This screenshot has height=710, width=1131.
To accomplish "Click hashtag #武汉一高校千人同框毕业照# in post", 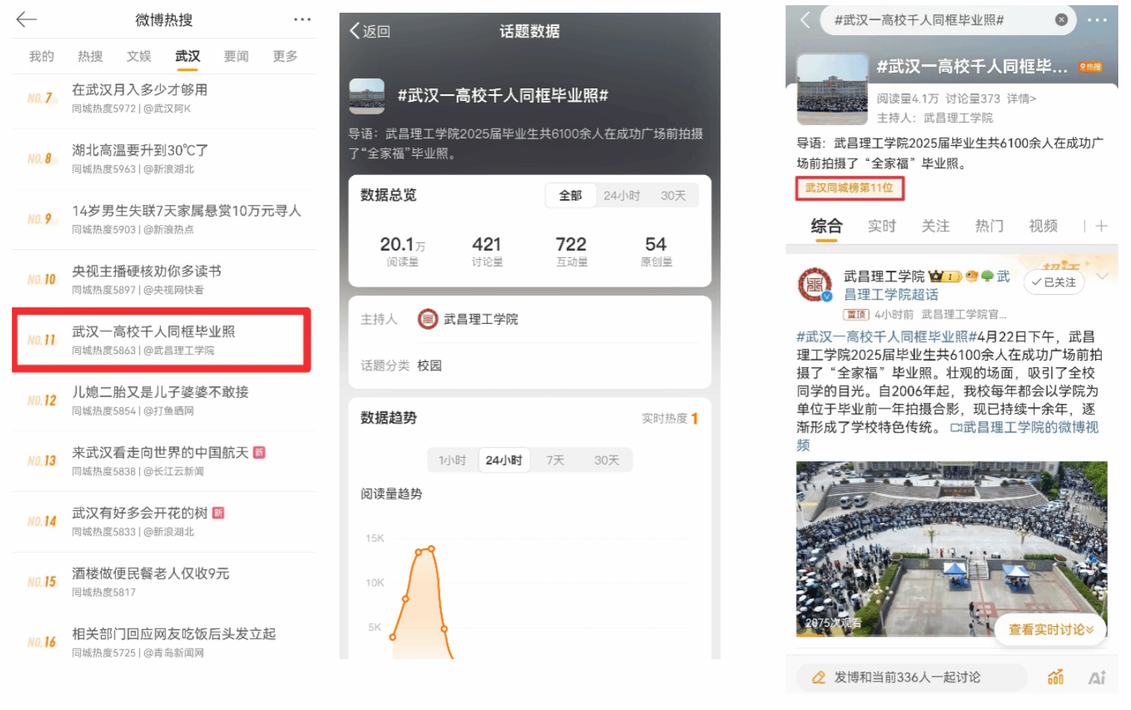I will 886,337.
